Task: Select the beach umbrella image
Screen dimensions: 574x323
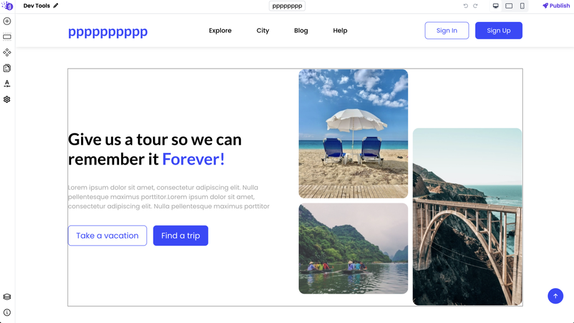Action: click(x=353, y=133)
